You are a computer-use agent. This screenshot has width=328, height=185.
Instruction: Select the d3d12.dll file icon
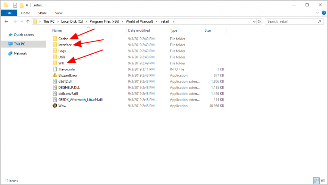coord(55,81)
